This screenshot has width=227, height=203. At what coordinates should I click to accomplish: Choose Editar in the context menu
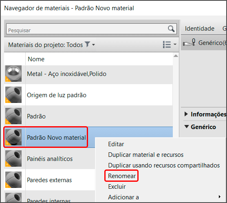[116, 144]
